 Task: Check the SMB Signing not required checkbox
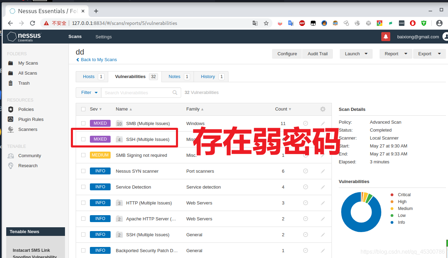coord(83,155)
